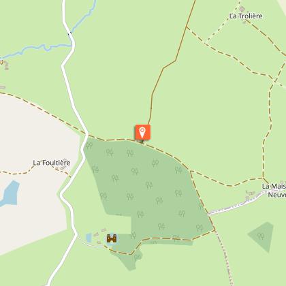
Task: Click the orange location pin marker
Action: [142, 132]
